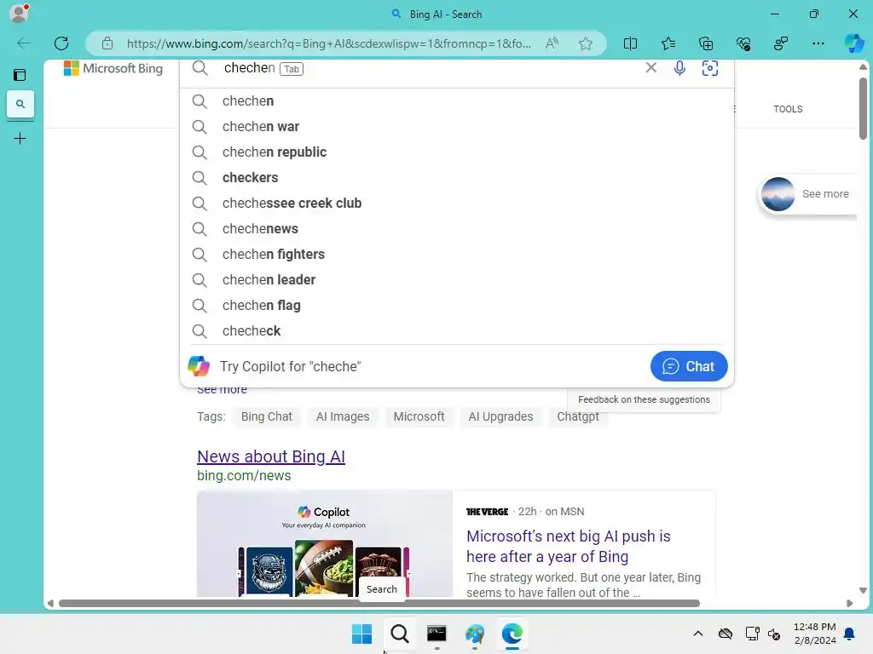
Task: Click the vertical scrollbar thumb
Action: pos(863,108)
